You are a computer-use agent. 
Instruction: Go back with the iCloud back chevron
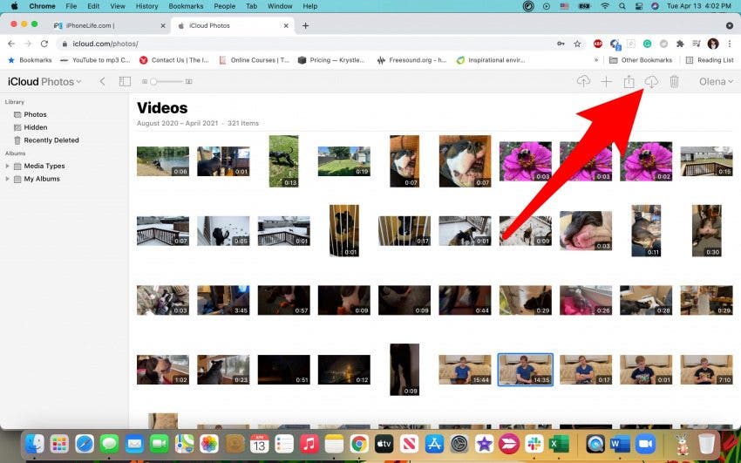[x=102, y=81]
